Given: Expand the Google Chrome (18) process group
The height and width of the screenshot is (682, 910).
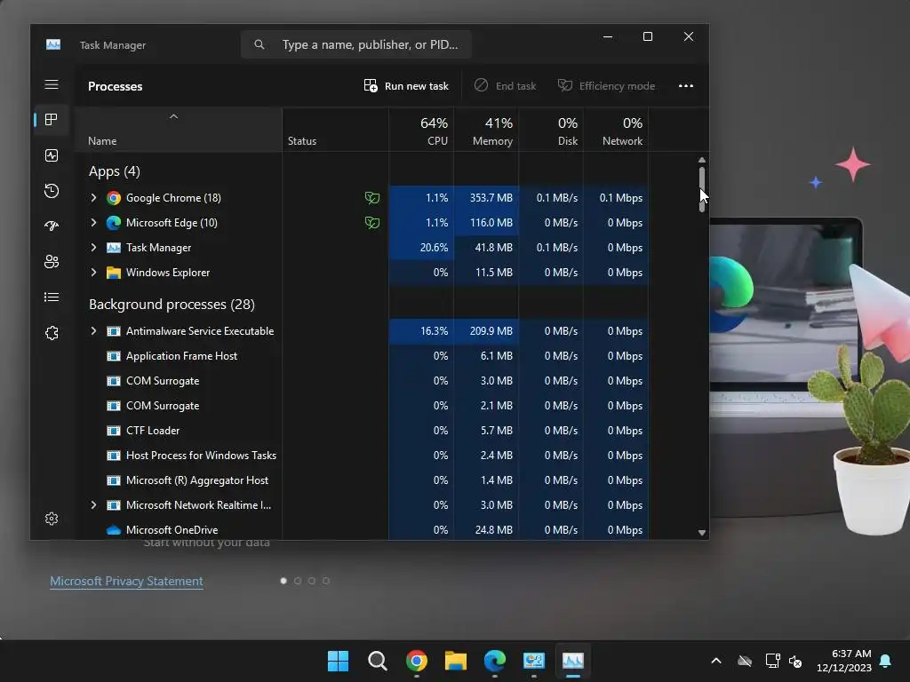Looking at the screenshot, I should pos(93,198).
